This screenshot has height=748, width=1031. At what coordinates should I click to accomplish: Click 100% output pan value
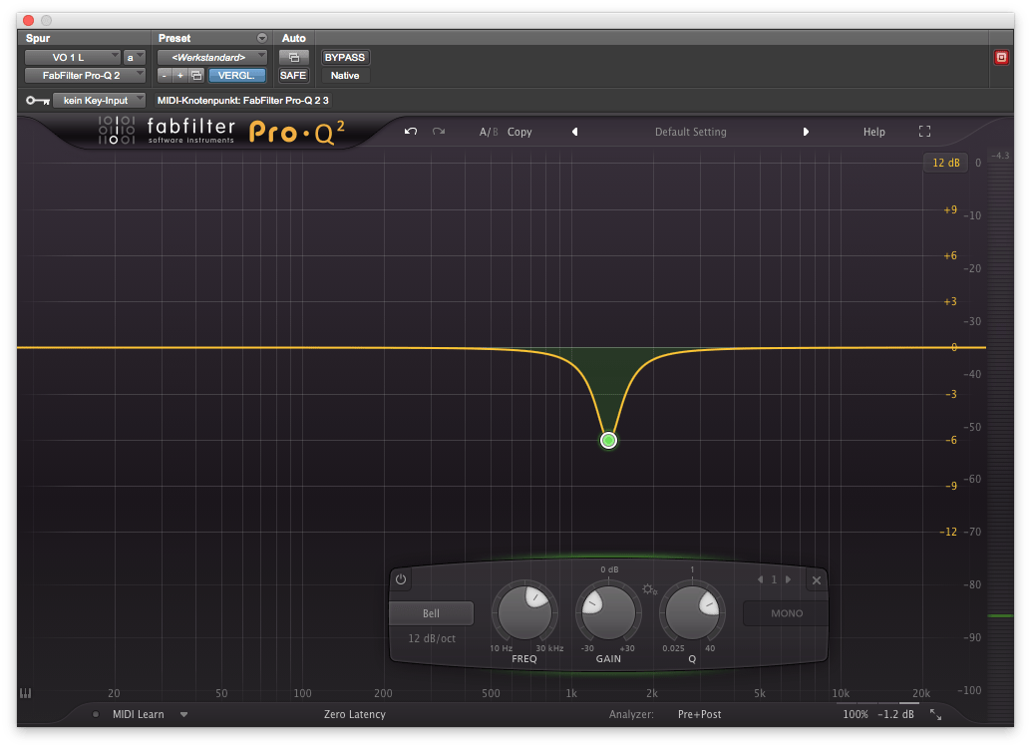[x=856, y=714]
